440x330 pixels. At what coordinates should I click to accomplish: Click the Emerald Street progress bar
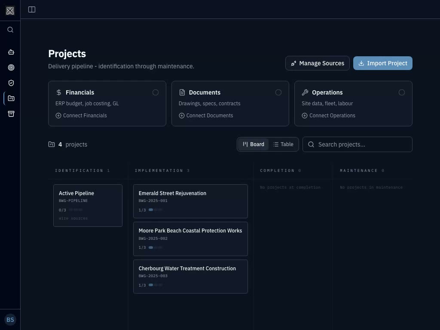(156, 210)
